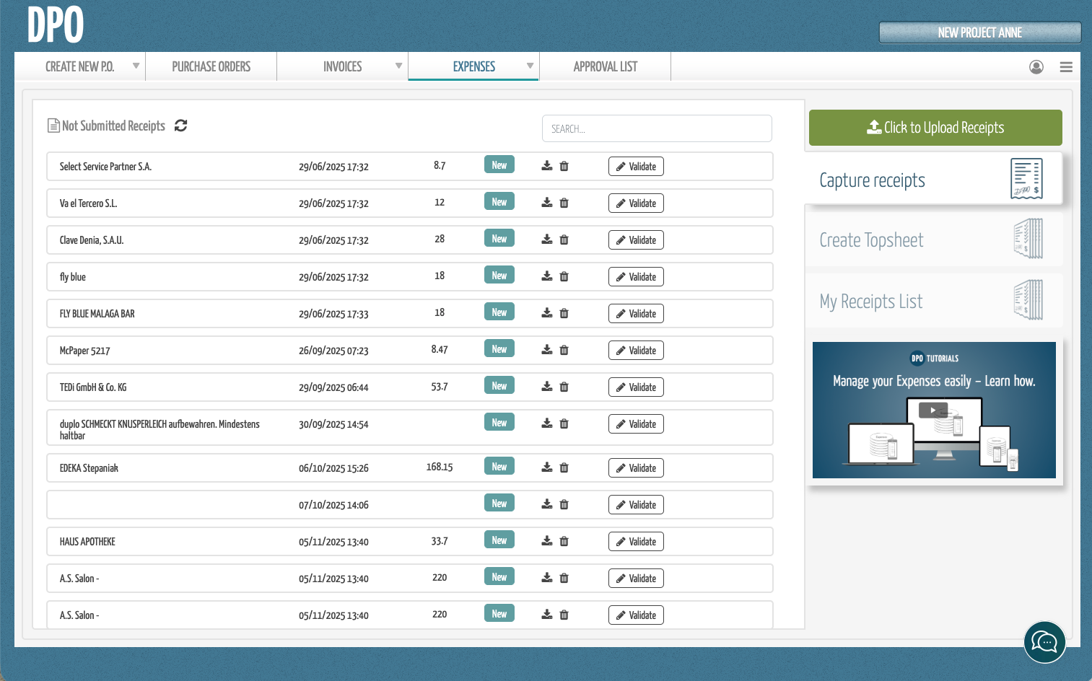1092x681 pixels.
Task: Download the Select Service Partner S.A. receipt
Action: point(547,166)
